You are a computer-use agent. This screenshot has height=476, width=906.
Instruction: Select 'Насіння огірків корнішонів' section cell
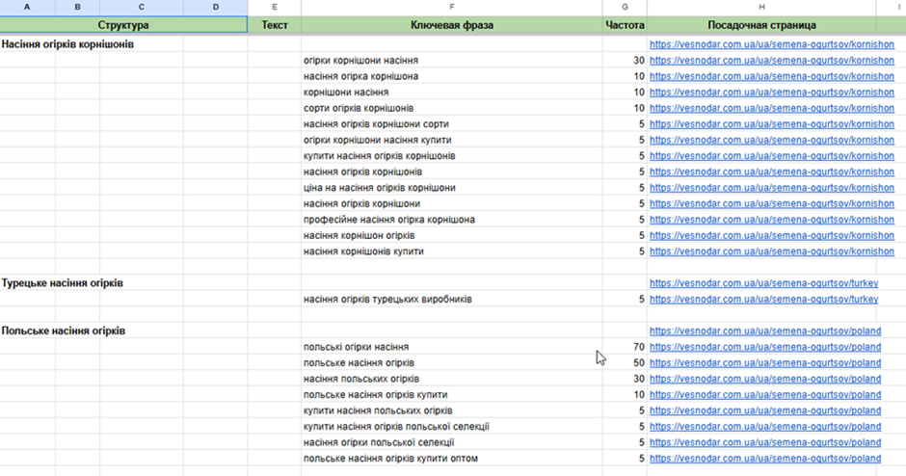tap(68, 44)
